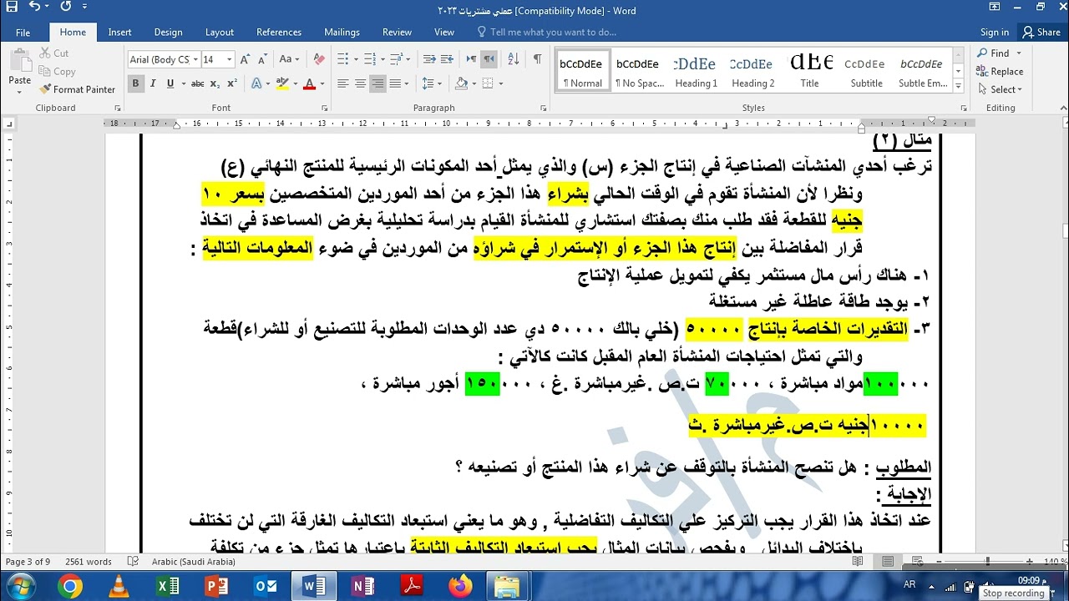This screenshot has height=601, width=1069.
Task: Apply the Title style
Action: pyautogui.click(x=810, y=70)
